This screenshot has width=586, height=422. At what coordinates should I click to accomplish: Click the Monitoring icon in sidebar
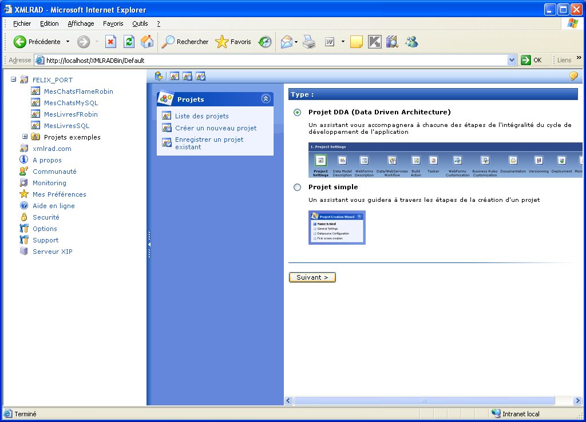coord(24,183)
